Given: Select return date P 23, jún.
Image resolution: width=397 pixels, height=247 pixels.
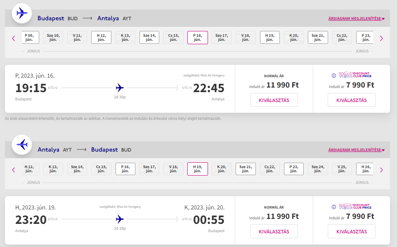Looking at the screenshot, I should [x=294, y=169].
